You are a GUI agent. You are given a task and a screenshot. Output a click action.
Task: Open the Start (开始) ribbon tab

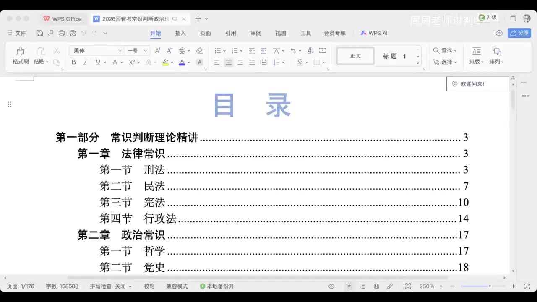coord(155,33)
